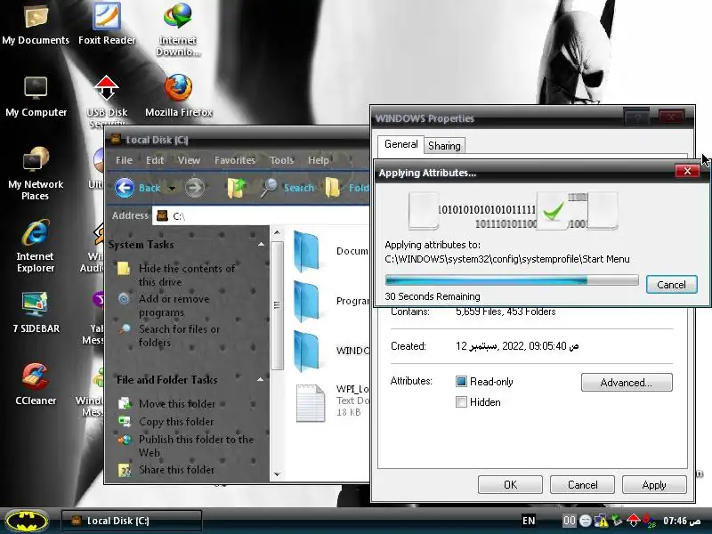Click the Folders toolbar icon in Local Disk window
The height and width of the screenshot is (534, 712).
(332, 188)
